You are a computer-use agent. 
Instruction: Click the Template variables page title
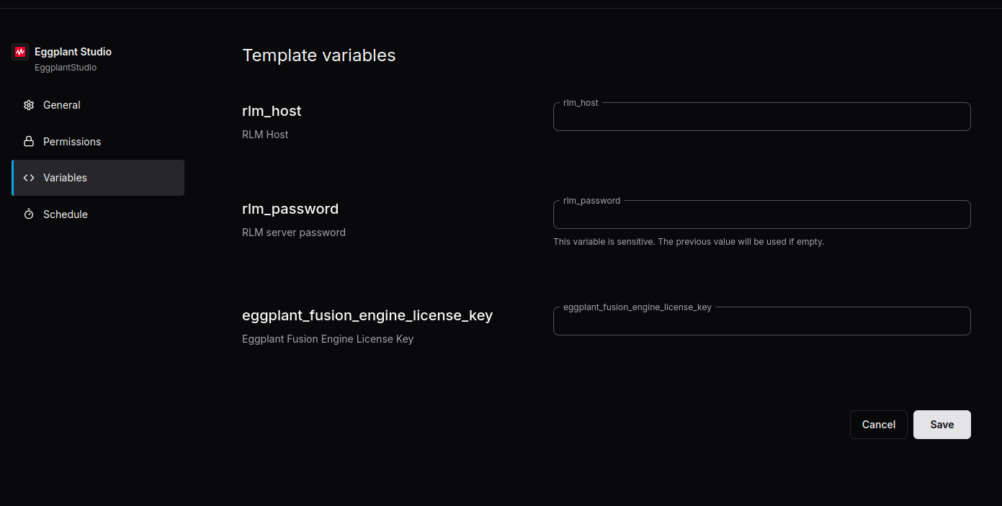pos(319,55)
